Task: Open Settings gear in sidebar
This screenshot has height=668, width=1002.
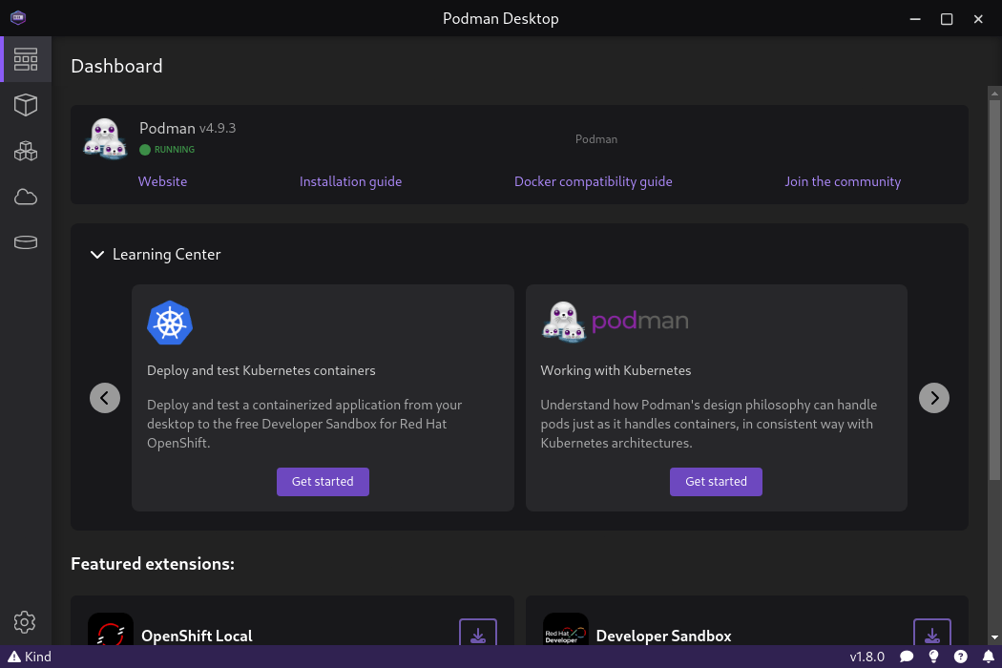Action: pos(26,622)
